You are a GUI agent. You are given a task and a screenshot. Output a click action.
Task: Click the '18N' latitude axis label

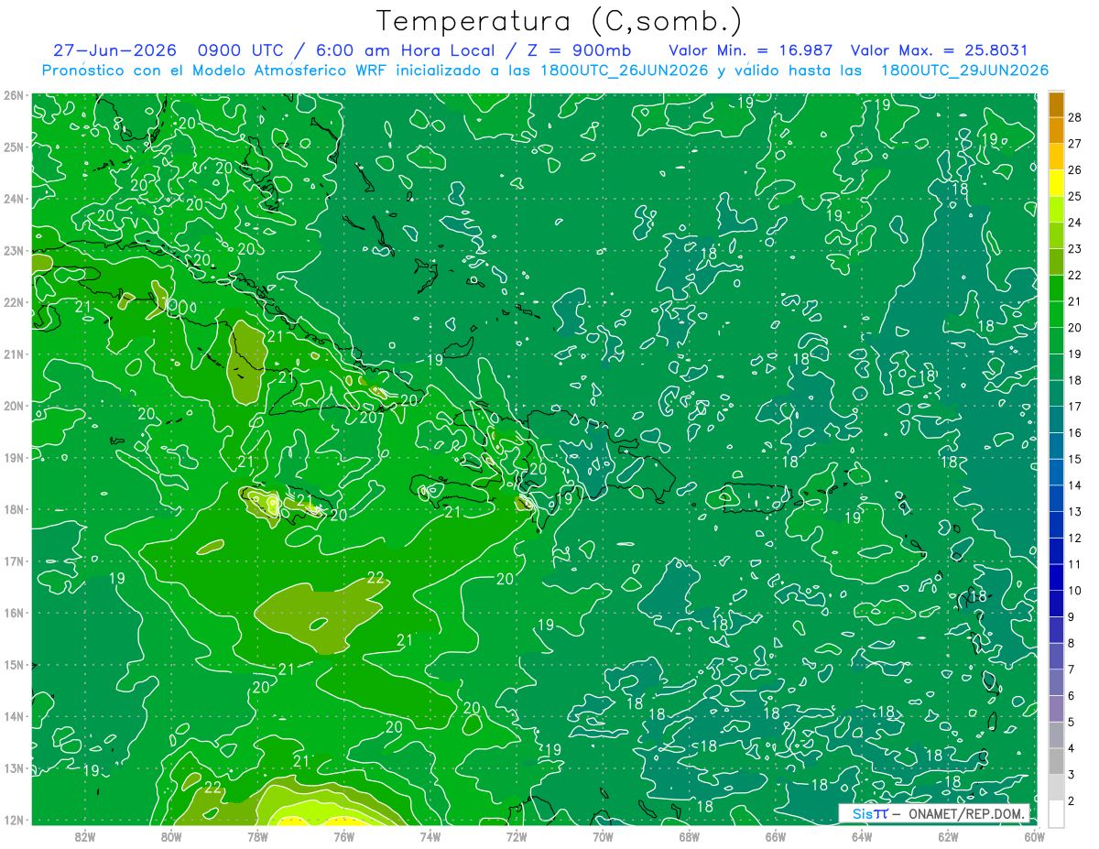point(14,509)
